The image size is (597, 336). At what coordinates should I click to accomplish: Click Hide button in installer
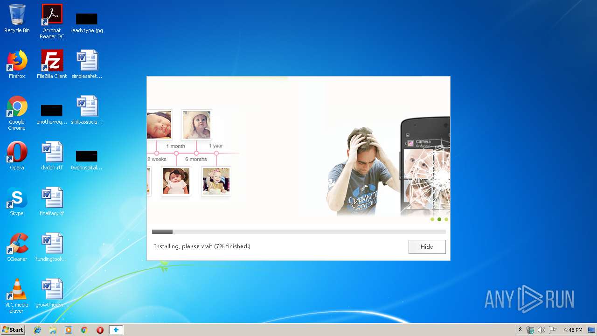(427, 246)
